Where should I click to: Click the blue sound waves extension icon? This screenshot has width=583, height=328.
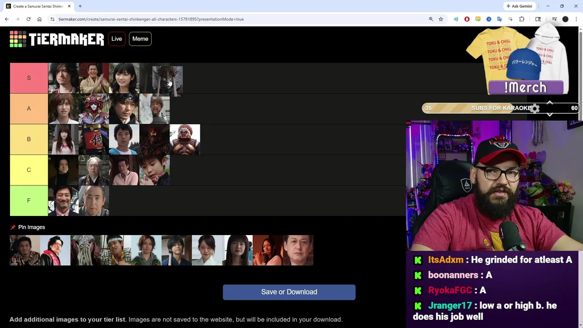click(x=456, y=19)
